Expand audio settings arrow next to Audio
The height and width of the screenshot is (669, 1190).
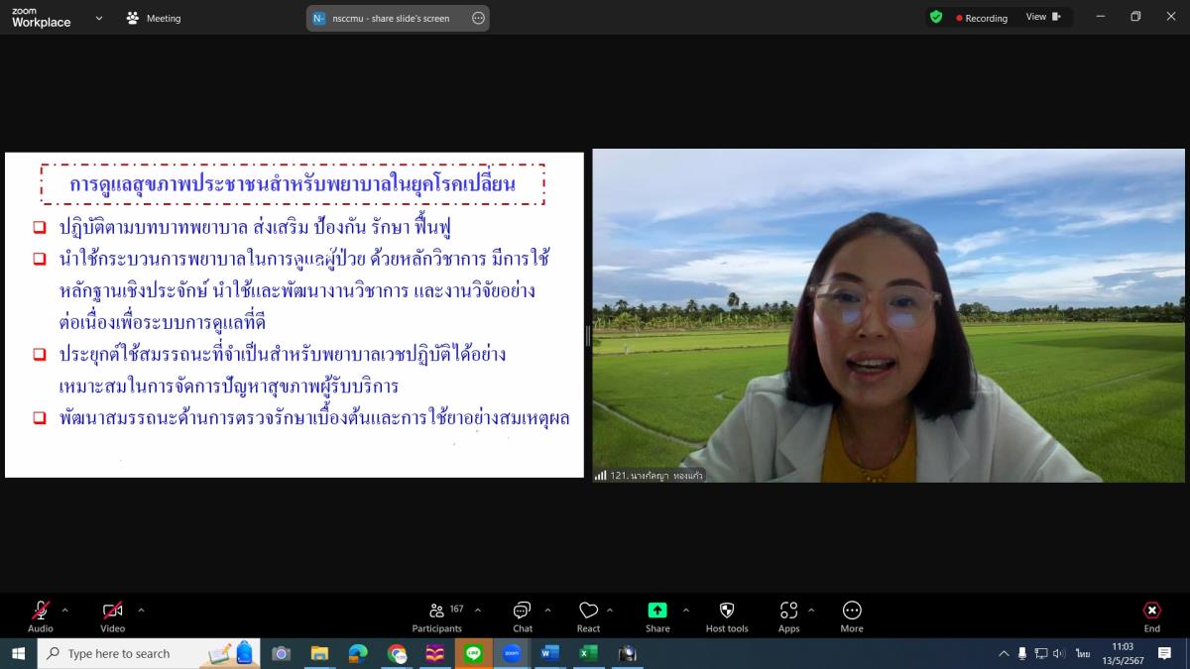(x=65, y=611)
